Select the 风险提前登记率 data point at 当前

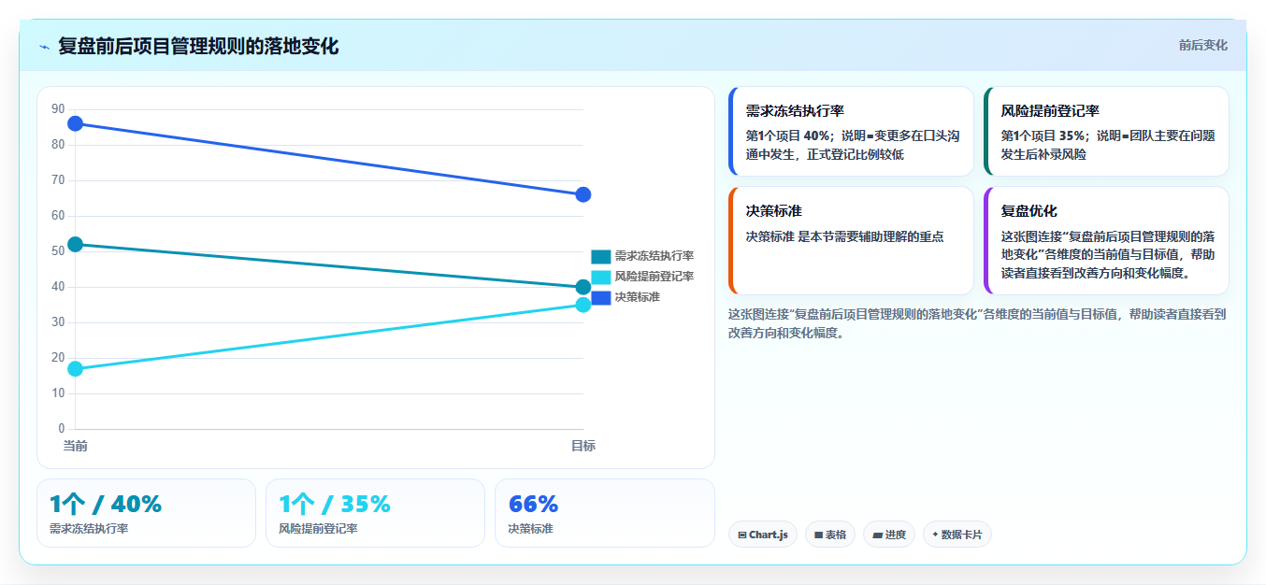coord(76,368)
